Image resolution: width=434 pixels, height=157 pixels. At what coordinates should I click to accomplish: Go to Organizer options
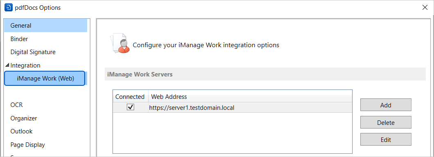click(24, 118)
